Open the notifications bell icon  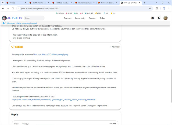[159, 18]
